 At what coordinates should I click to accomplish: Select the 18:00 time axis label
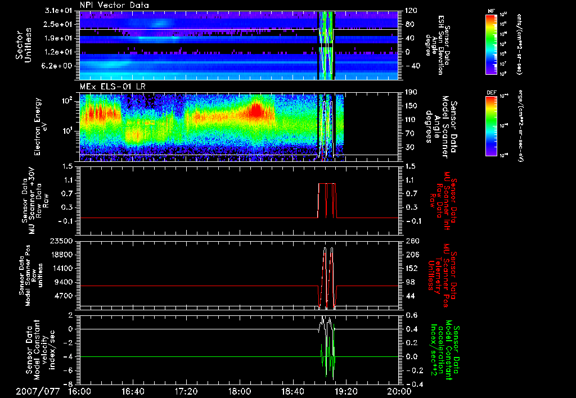point(239,391)
